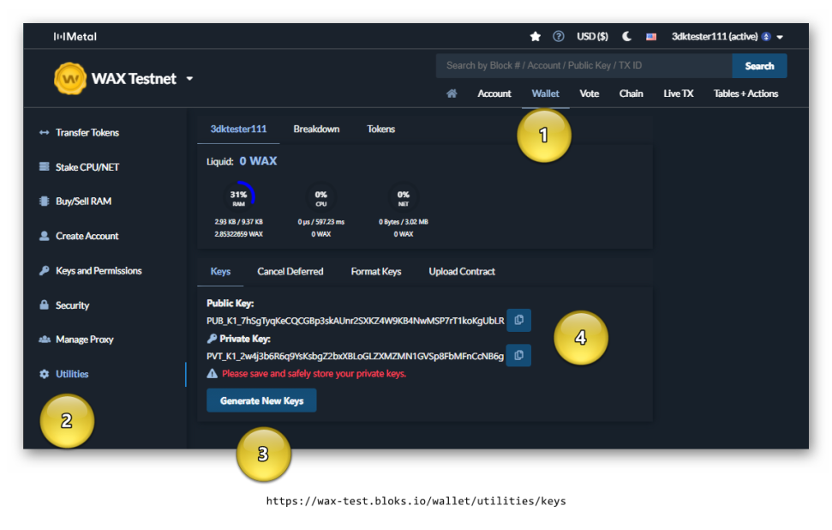Open the help question mark icon
The image size is (832, 530).
click(x=558, y=37)
